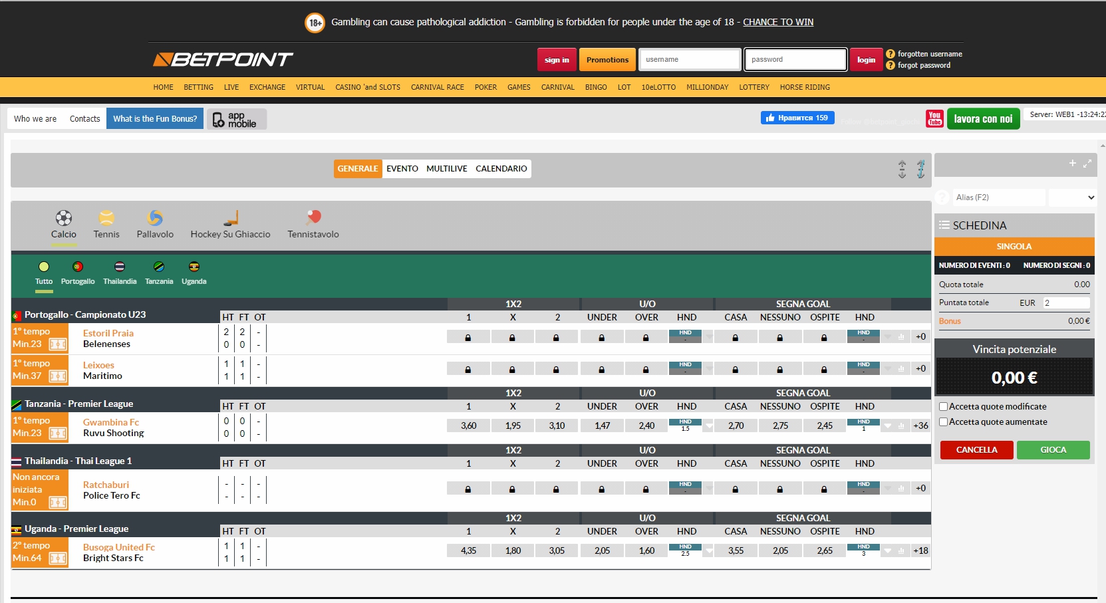This screenshot has height=603, width=1106.
Task: Switch to the EVENTO tab
Action: pos(402,169)
